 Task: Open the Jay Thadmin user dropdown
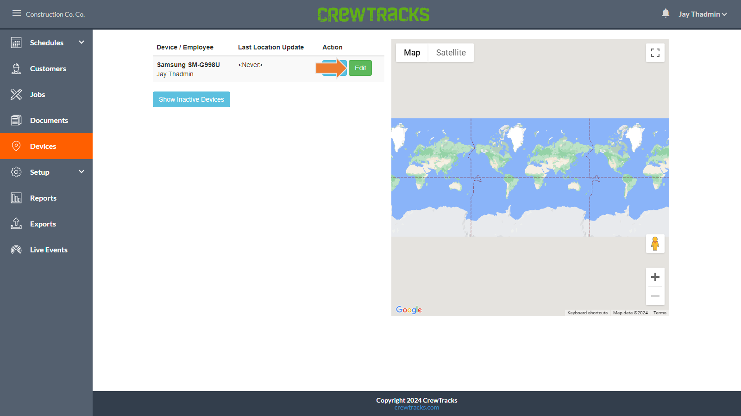click(703, 14)
